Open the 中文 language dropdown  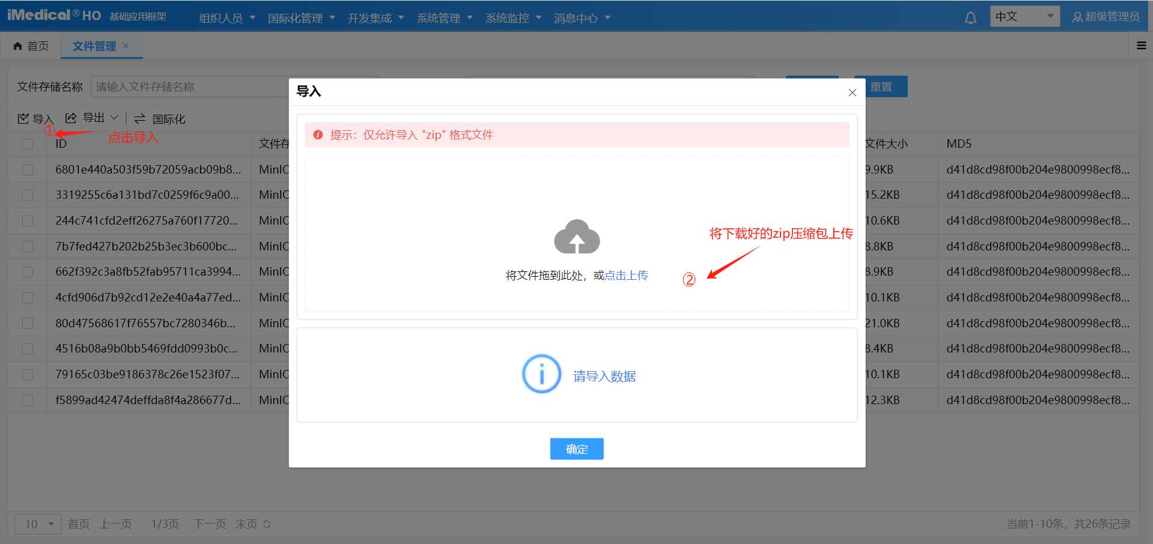[1024, 17]
